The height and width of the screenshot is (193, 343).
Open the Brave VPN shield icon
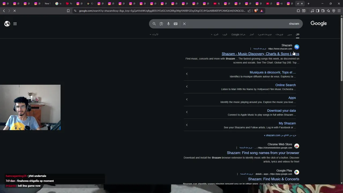(x=334, y=11)
